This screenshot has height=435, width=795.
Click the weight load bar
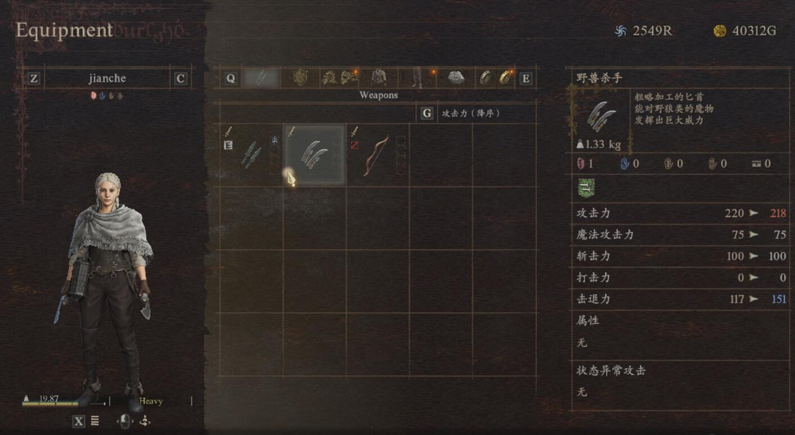pos(64,403)
